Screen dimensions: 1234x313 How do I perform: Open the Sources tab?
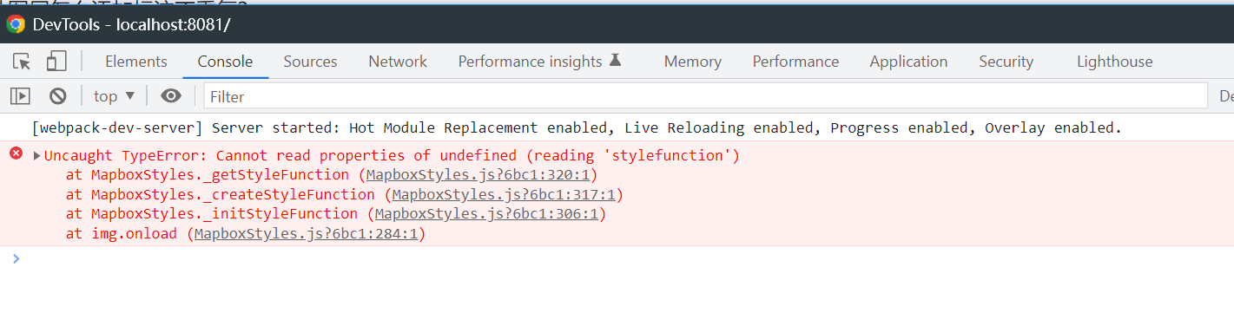(x=310, y=62)
